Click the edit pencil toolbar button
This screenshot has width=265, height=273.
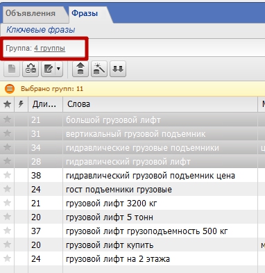(49, 69)
